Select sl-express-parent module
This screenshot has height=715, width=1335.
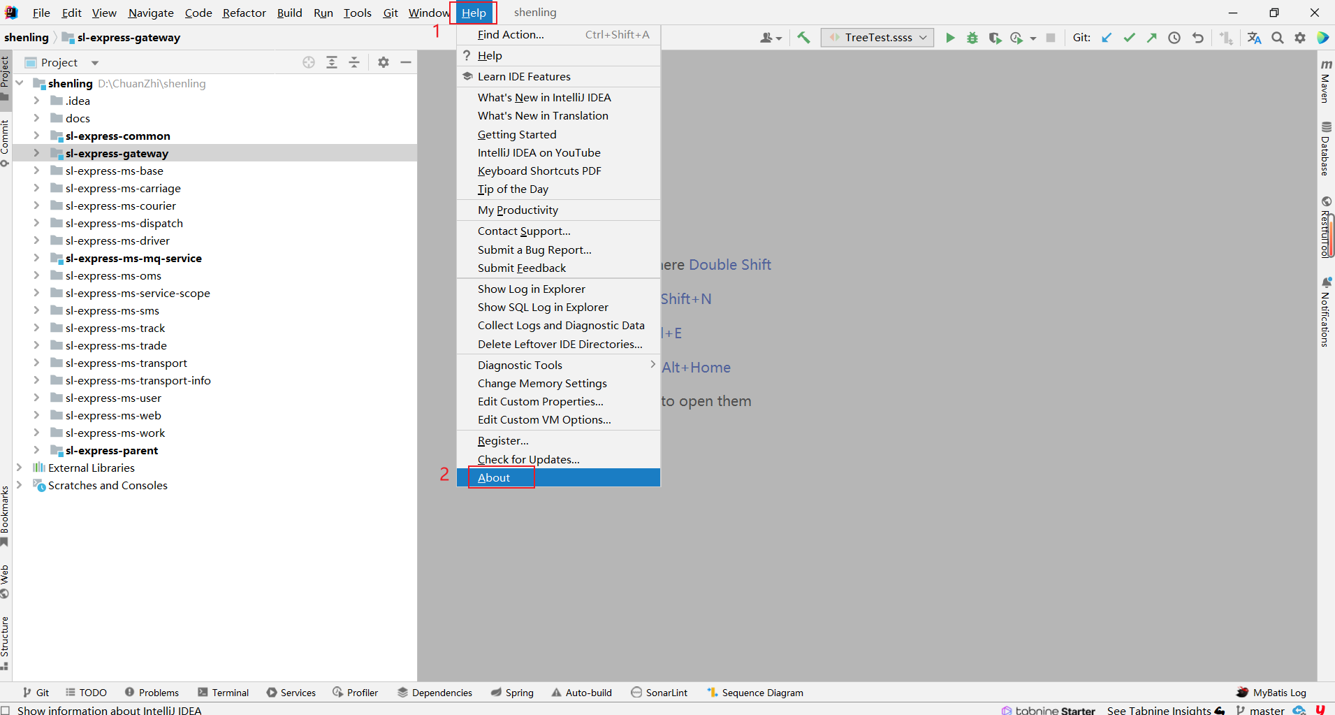112,450
